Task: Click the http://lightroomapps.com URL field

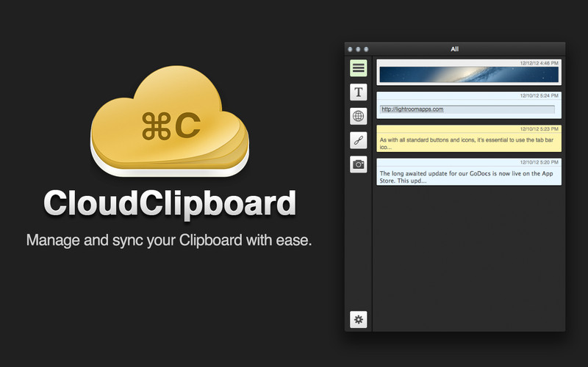Action: click(467, 109)
